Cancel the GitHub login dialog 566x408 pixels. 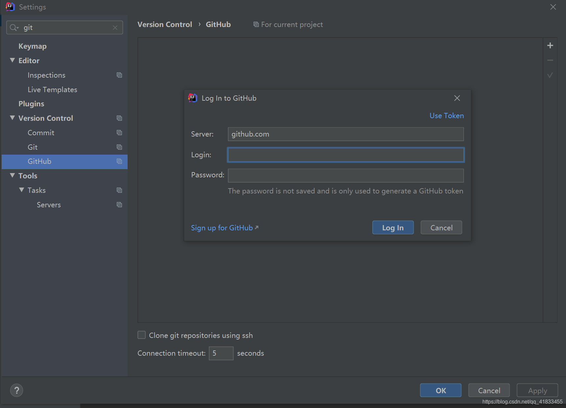coord(441,228)
